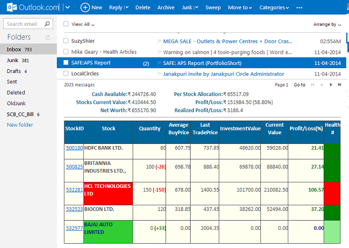Click the Go to page control

pyautogui.click(x=300, y=85)
